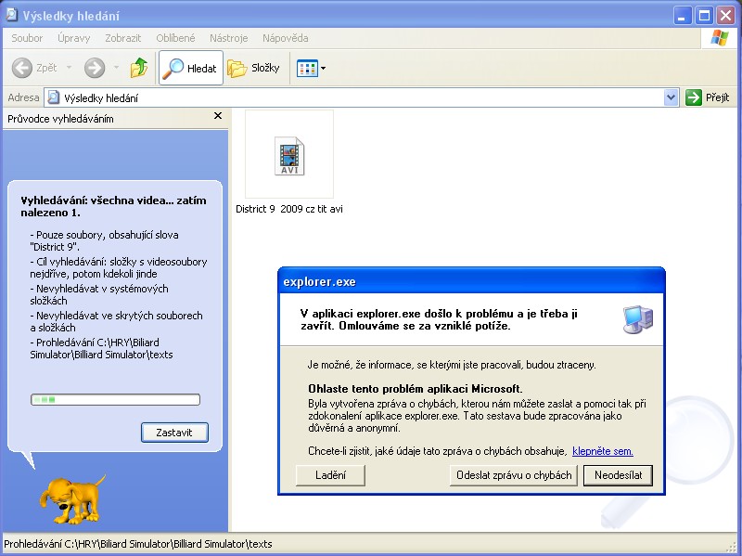Go up one folder level icon
Image resolution: width=742 pixels, height=556 pixels.
[138, 68]
